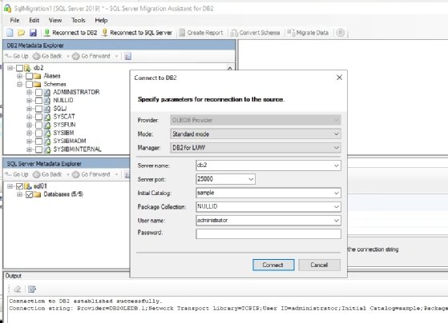Click the SSMA application icon in title bar
Image resolution: width=448 pixels, height=323 pixels.
click(7, 8)
